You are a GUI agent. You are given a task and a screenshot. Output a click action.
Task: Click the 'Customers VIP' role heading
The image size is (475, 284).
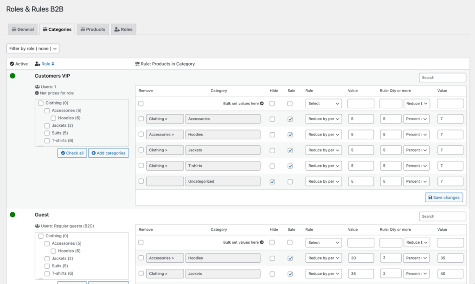coord(52,76)
